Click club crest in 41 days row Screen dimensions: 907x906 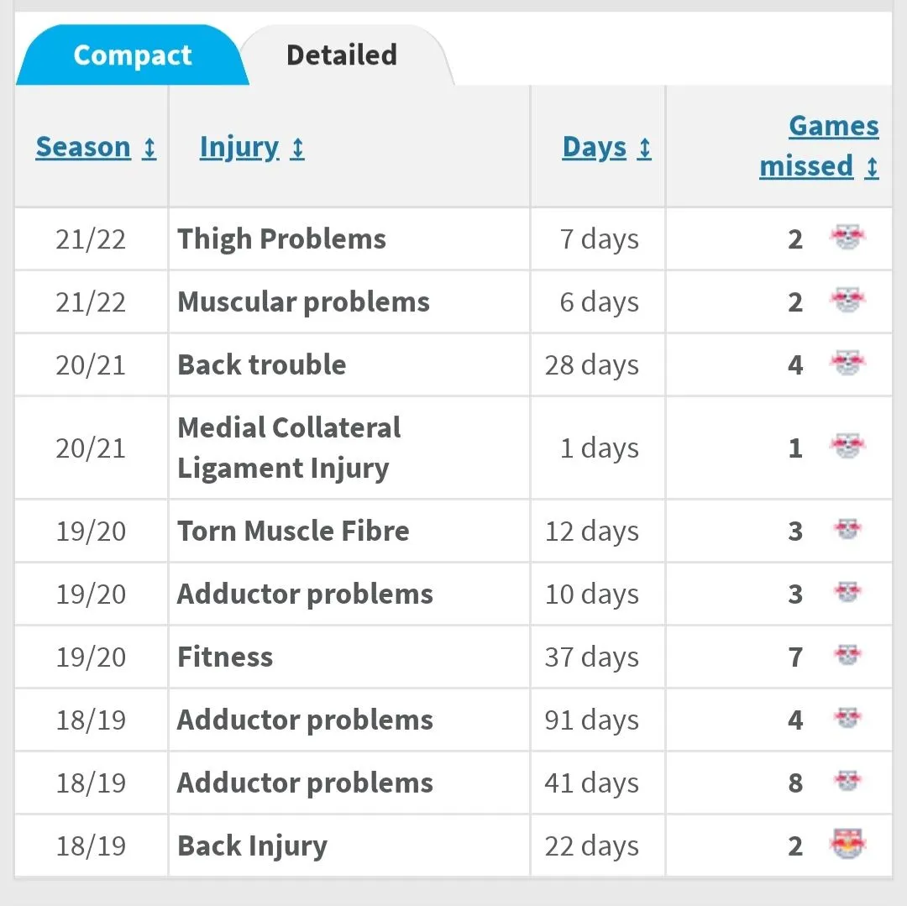(x=847, y=782)
